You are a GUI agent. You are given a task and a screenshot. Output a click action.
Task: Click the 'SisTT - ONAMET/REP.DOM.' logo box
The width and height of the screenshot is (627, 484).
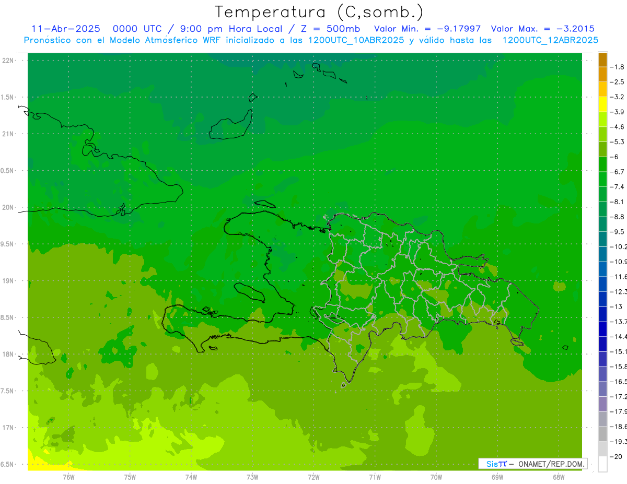pyautogui.click(x=532, y=464)
